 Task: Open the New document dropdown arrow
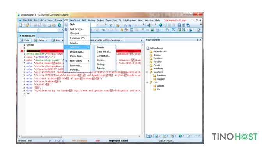tap(24, 25)
